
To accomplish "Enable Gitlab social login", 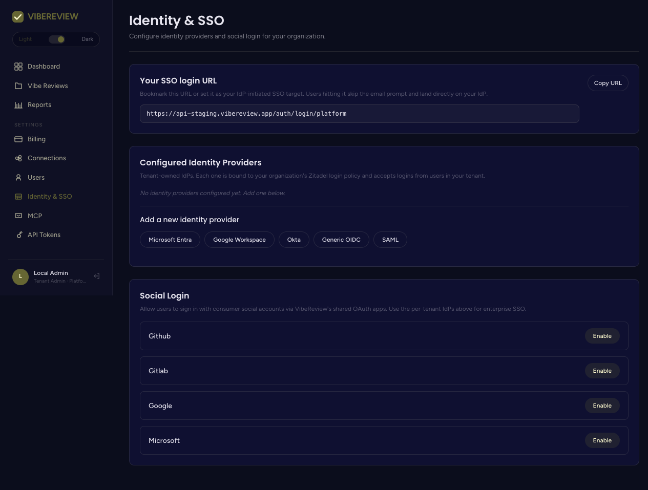I will click(602, 371).
